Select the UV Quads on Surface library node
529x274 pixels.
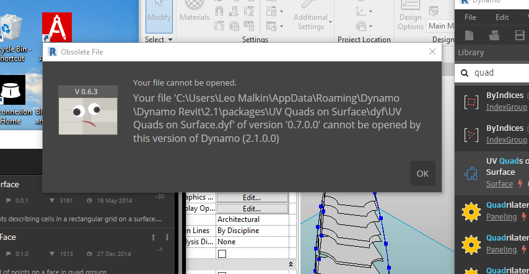tap(492, 172)
